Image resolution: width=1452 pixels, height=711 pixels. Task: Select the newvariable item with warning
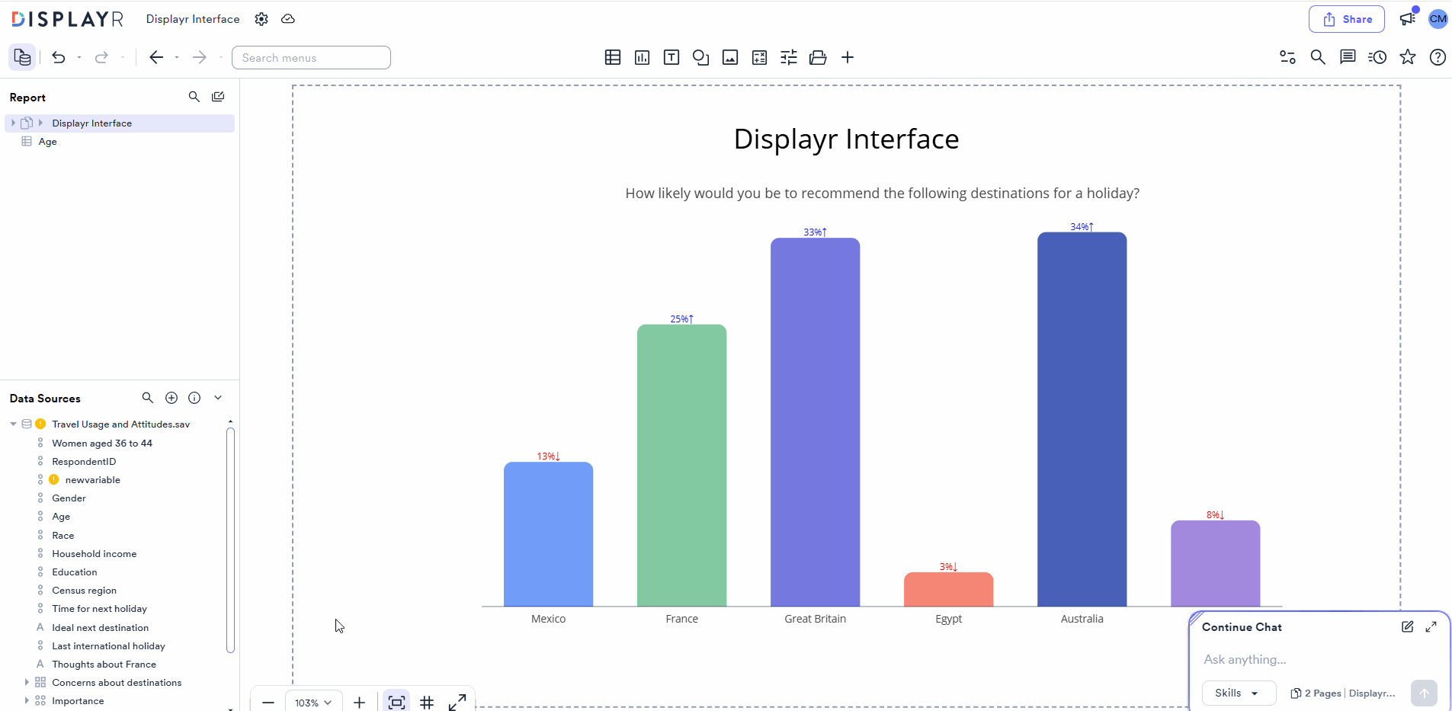(93, 480)
